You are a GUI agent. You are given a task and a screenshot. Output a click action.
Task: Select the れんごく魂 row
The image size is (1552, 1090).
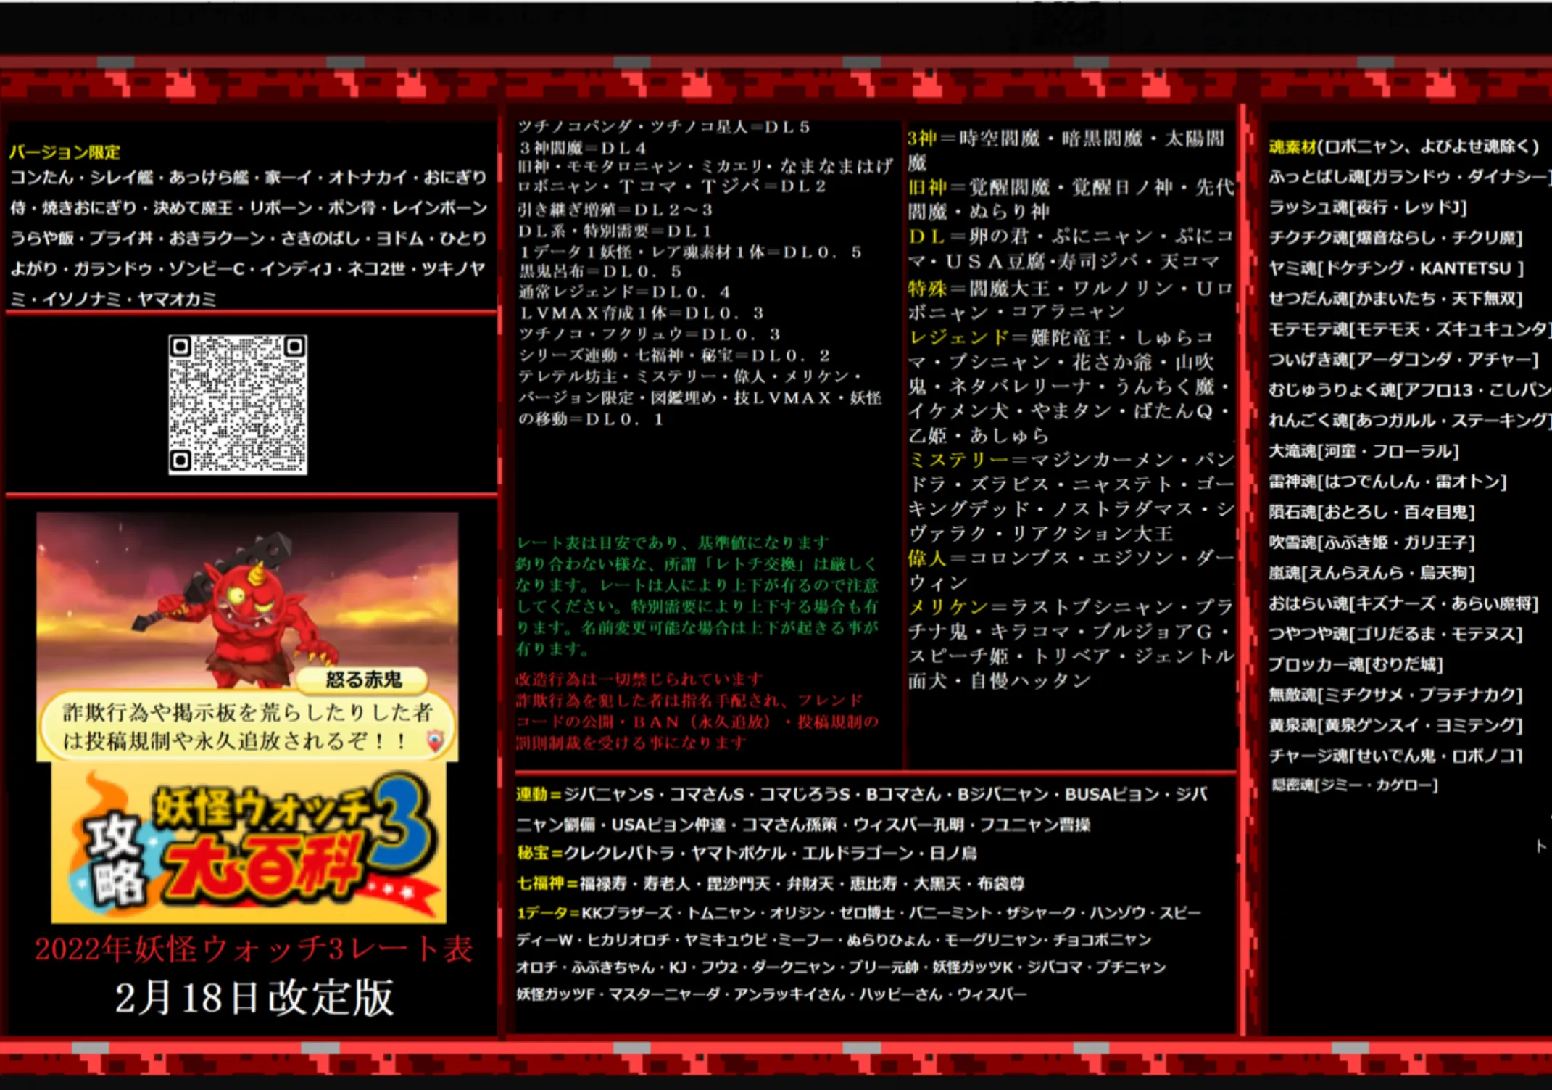1409,421
